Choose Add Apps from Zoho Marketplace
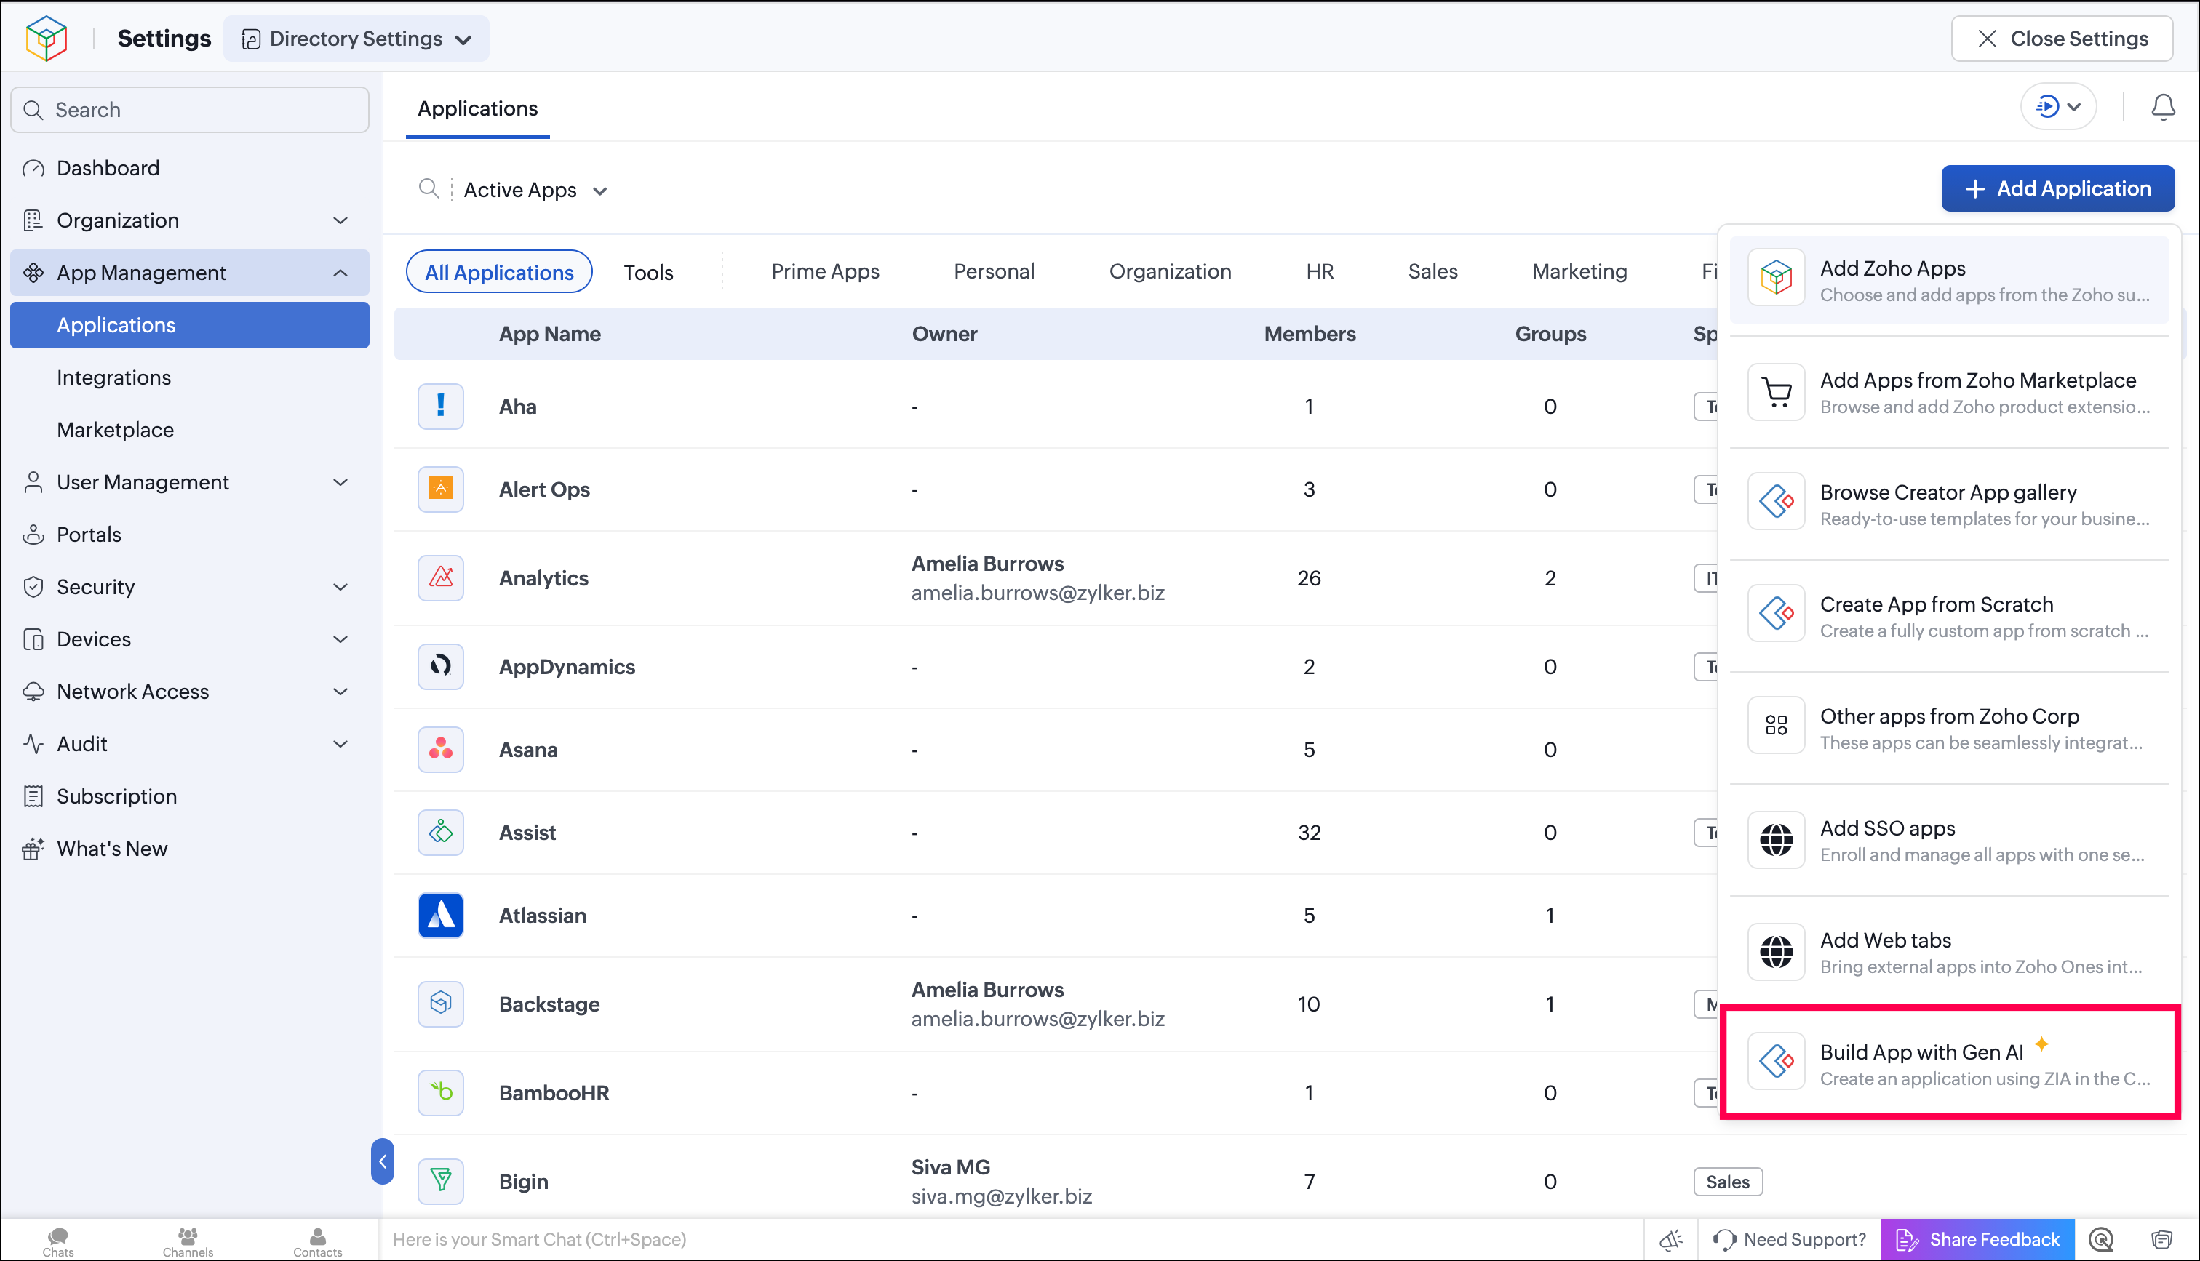2200x1261 pixels. click(x=1949, y=392)
